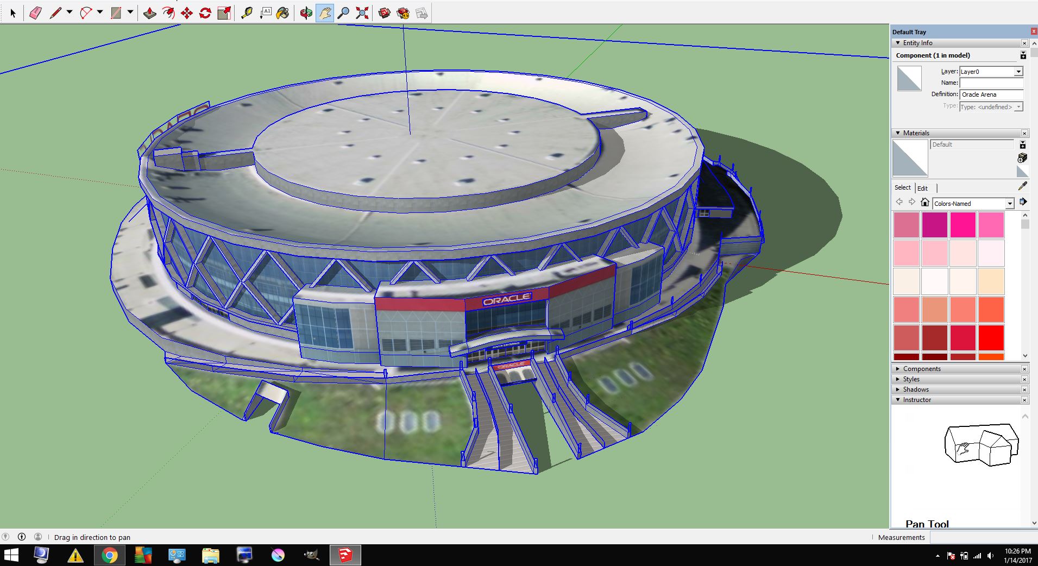Edit the Definition field Oracle Arena
This screenshot has height=566, width=1038.
tap(991, 95)
